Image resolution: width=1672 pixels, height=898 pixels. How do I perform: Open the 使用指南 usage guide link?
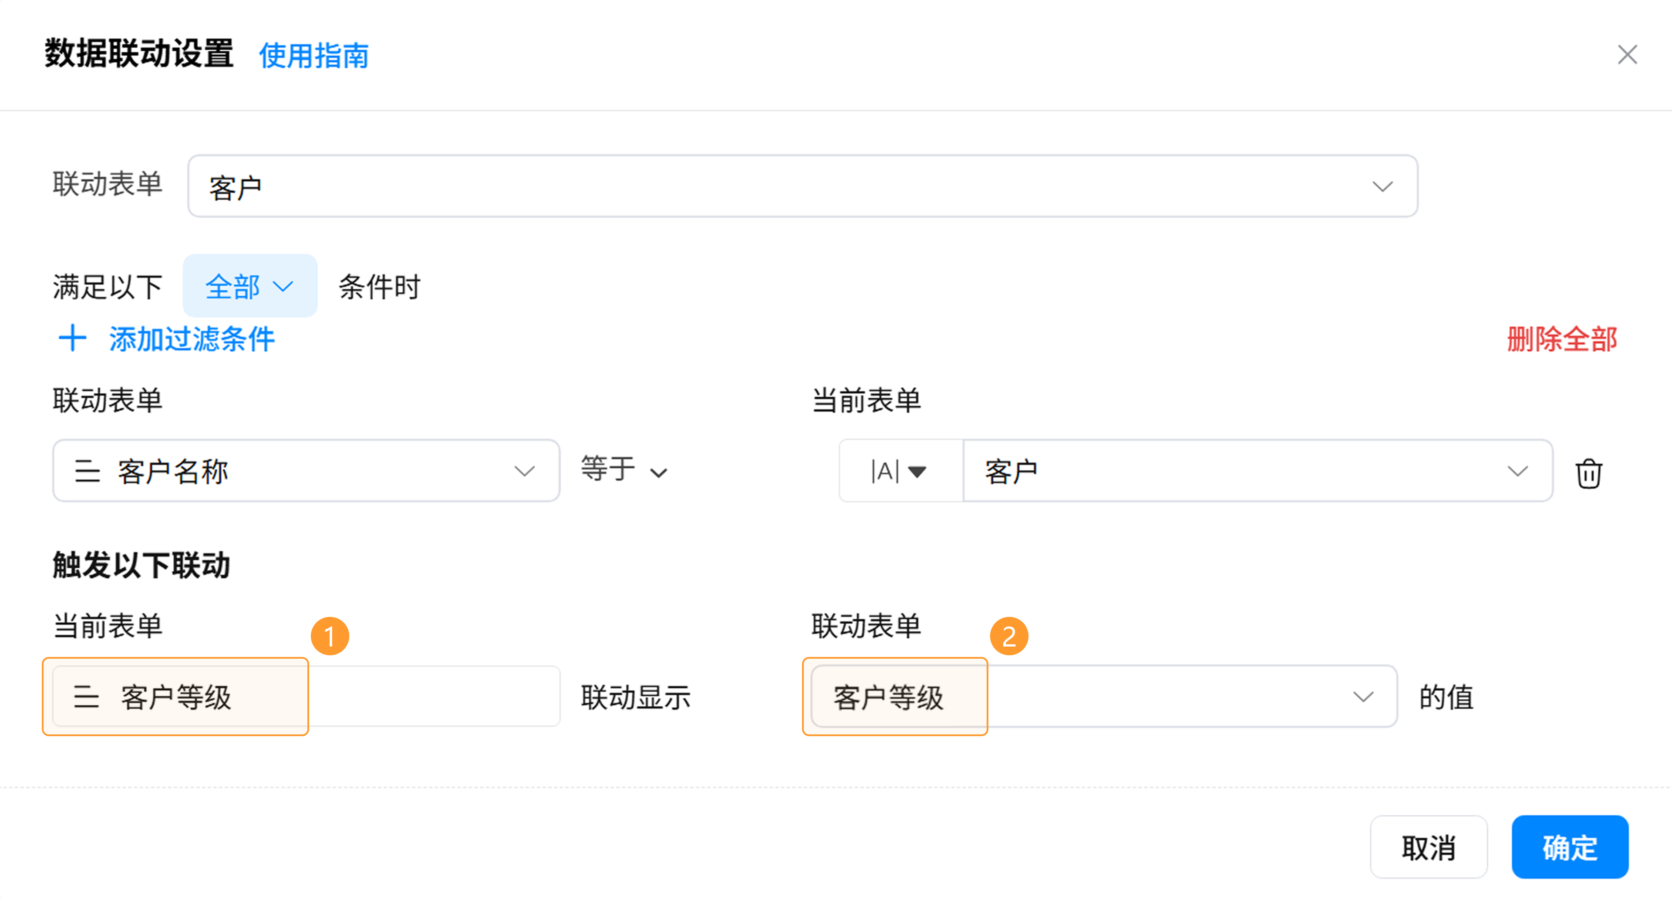point(313,56)
